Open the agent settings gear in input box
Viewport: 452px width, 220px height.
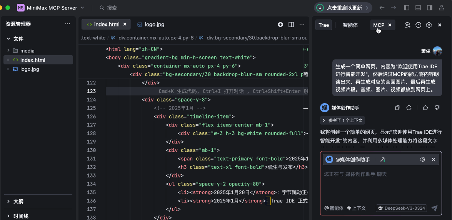pyautogui.click(x=423, y=159)
